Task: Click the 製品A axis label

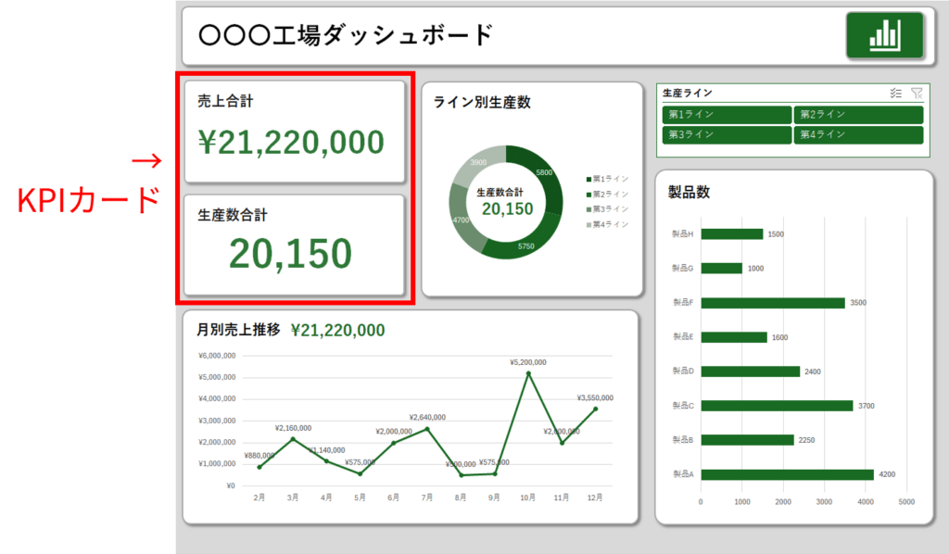Action: tap(683, 474)
